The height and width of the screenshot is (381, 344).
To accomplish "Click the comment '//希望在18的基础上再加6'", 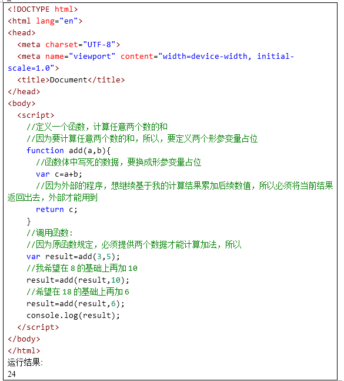I will coord(78,291).
